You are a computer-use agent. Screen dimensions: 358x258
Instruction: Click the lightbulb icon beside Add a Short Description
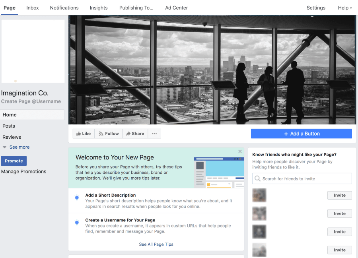(x=77, y=198)
